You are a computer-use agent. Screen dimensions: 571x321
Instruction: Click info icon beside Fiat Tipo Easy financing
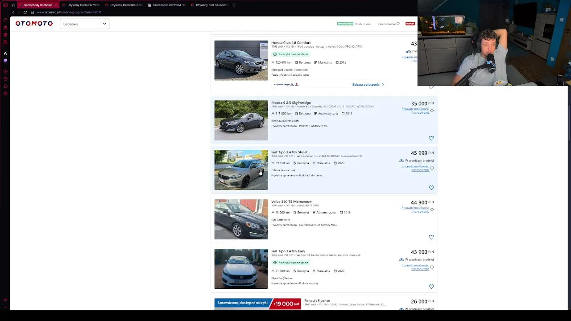(x=432, y=267)
